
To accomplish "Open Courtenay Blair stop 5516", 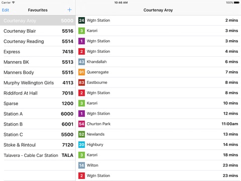I will (38, 31).
